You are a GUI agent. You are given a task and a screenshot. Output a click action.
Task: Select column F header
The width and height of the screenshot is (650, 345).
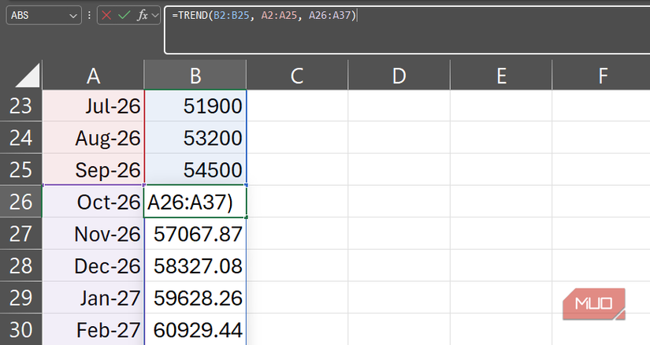601,76
